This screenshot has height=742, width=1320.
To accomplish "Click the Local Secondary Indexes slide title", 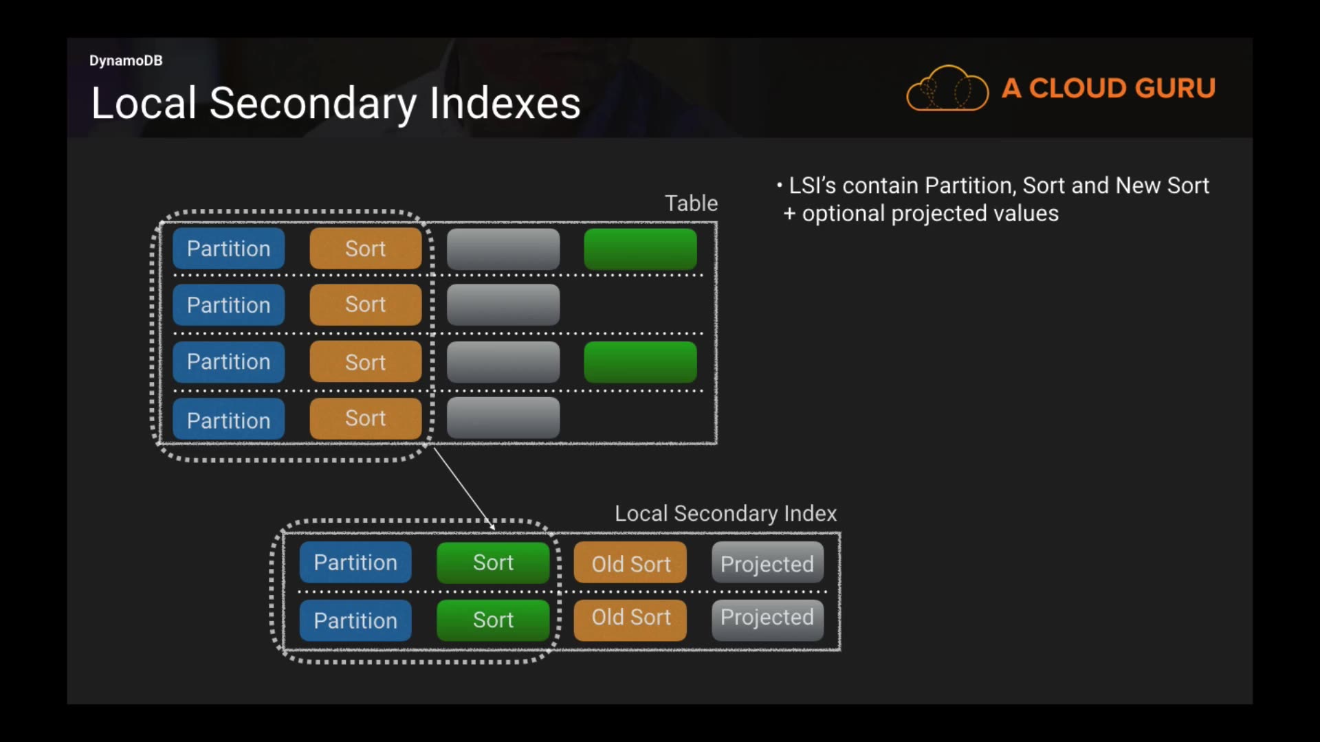I will 335,104.
